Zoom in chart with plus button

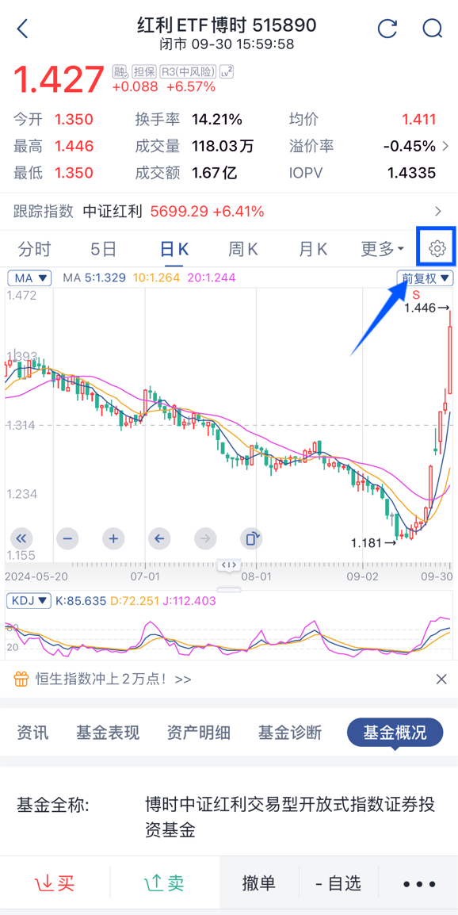pos(114,538)
